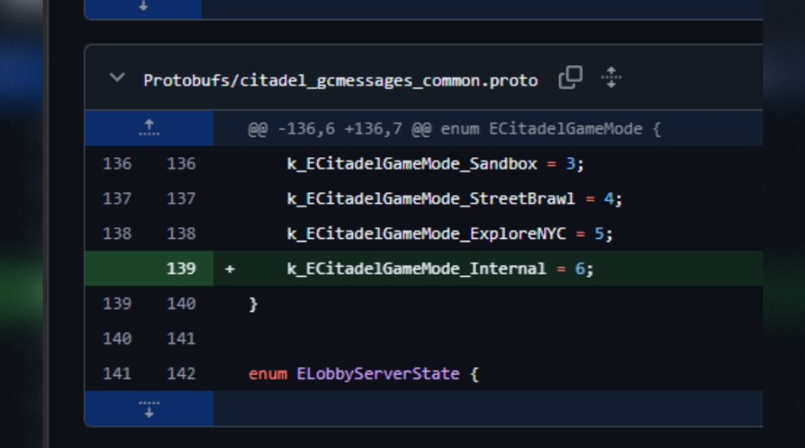Viewport: 805px width, 448px height.
Task: Select new line number 139
Action: point(181,269)
